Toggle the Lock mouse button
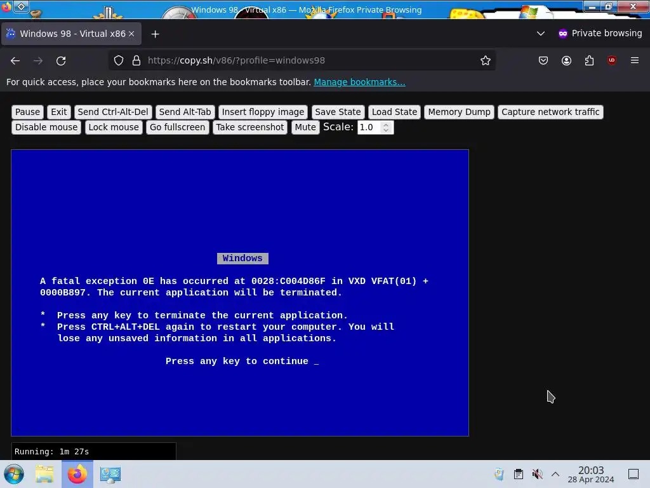Image resolution: width=650 pixels, height=488 pixels. [x=114, y=127]
